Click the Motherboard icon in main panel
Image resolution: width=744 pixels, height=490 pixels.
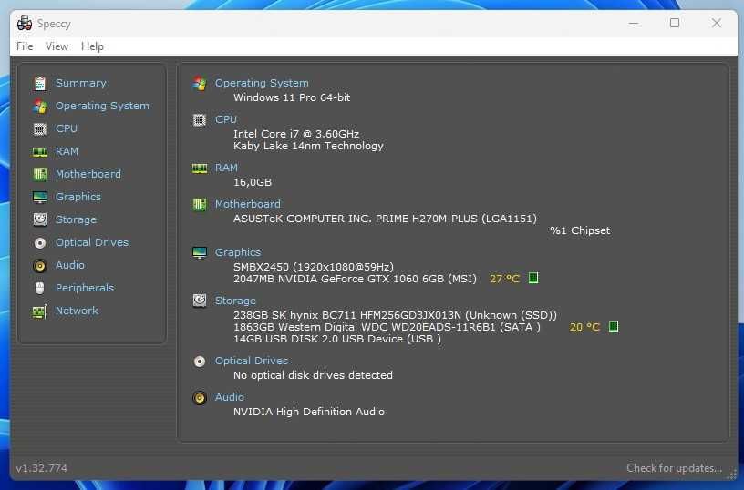pos(200,205)
